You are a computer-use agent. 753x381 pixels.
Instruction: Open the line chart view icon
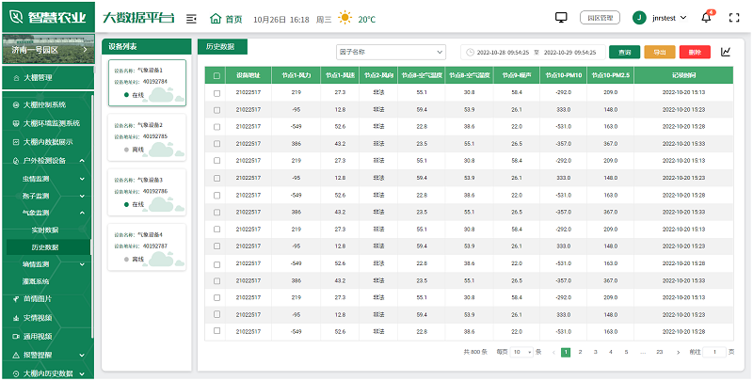click(x=726, y=53)
